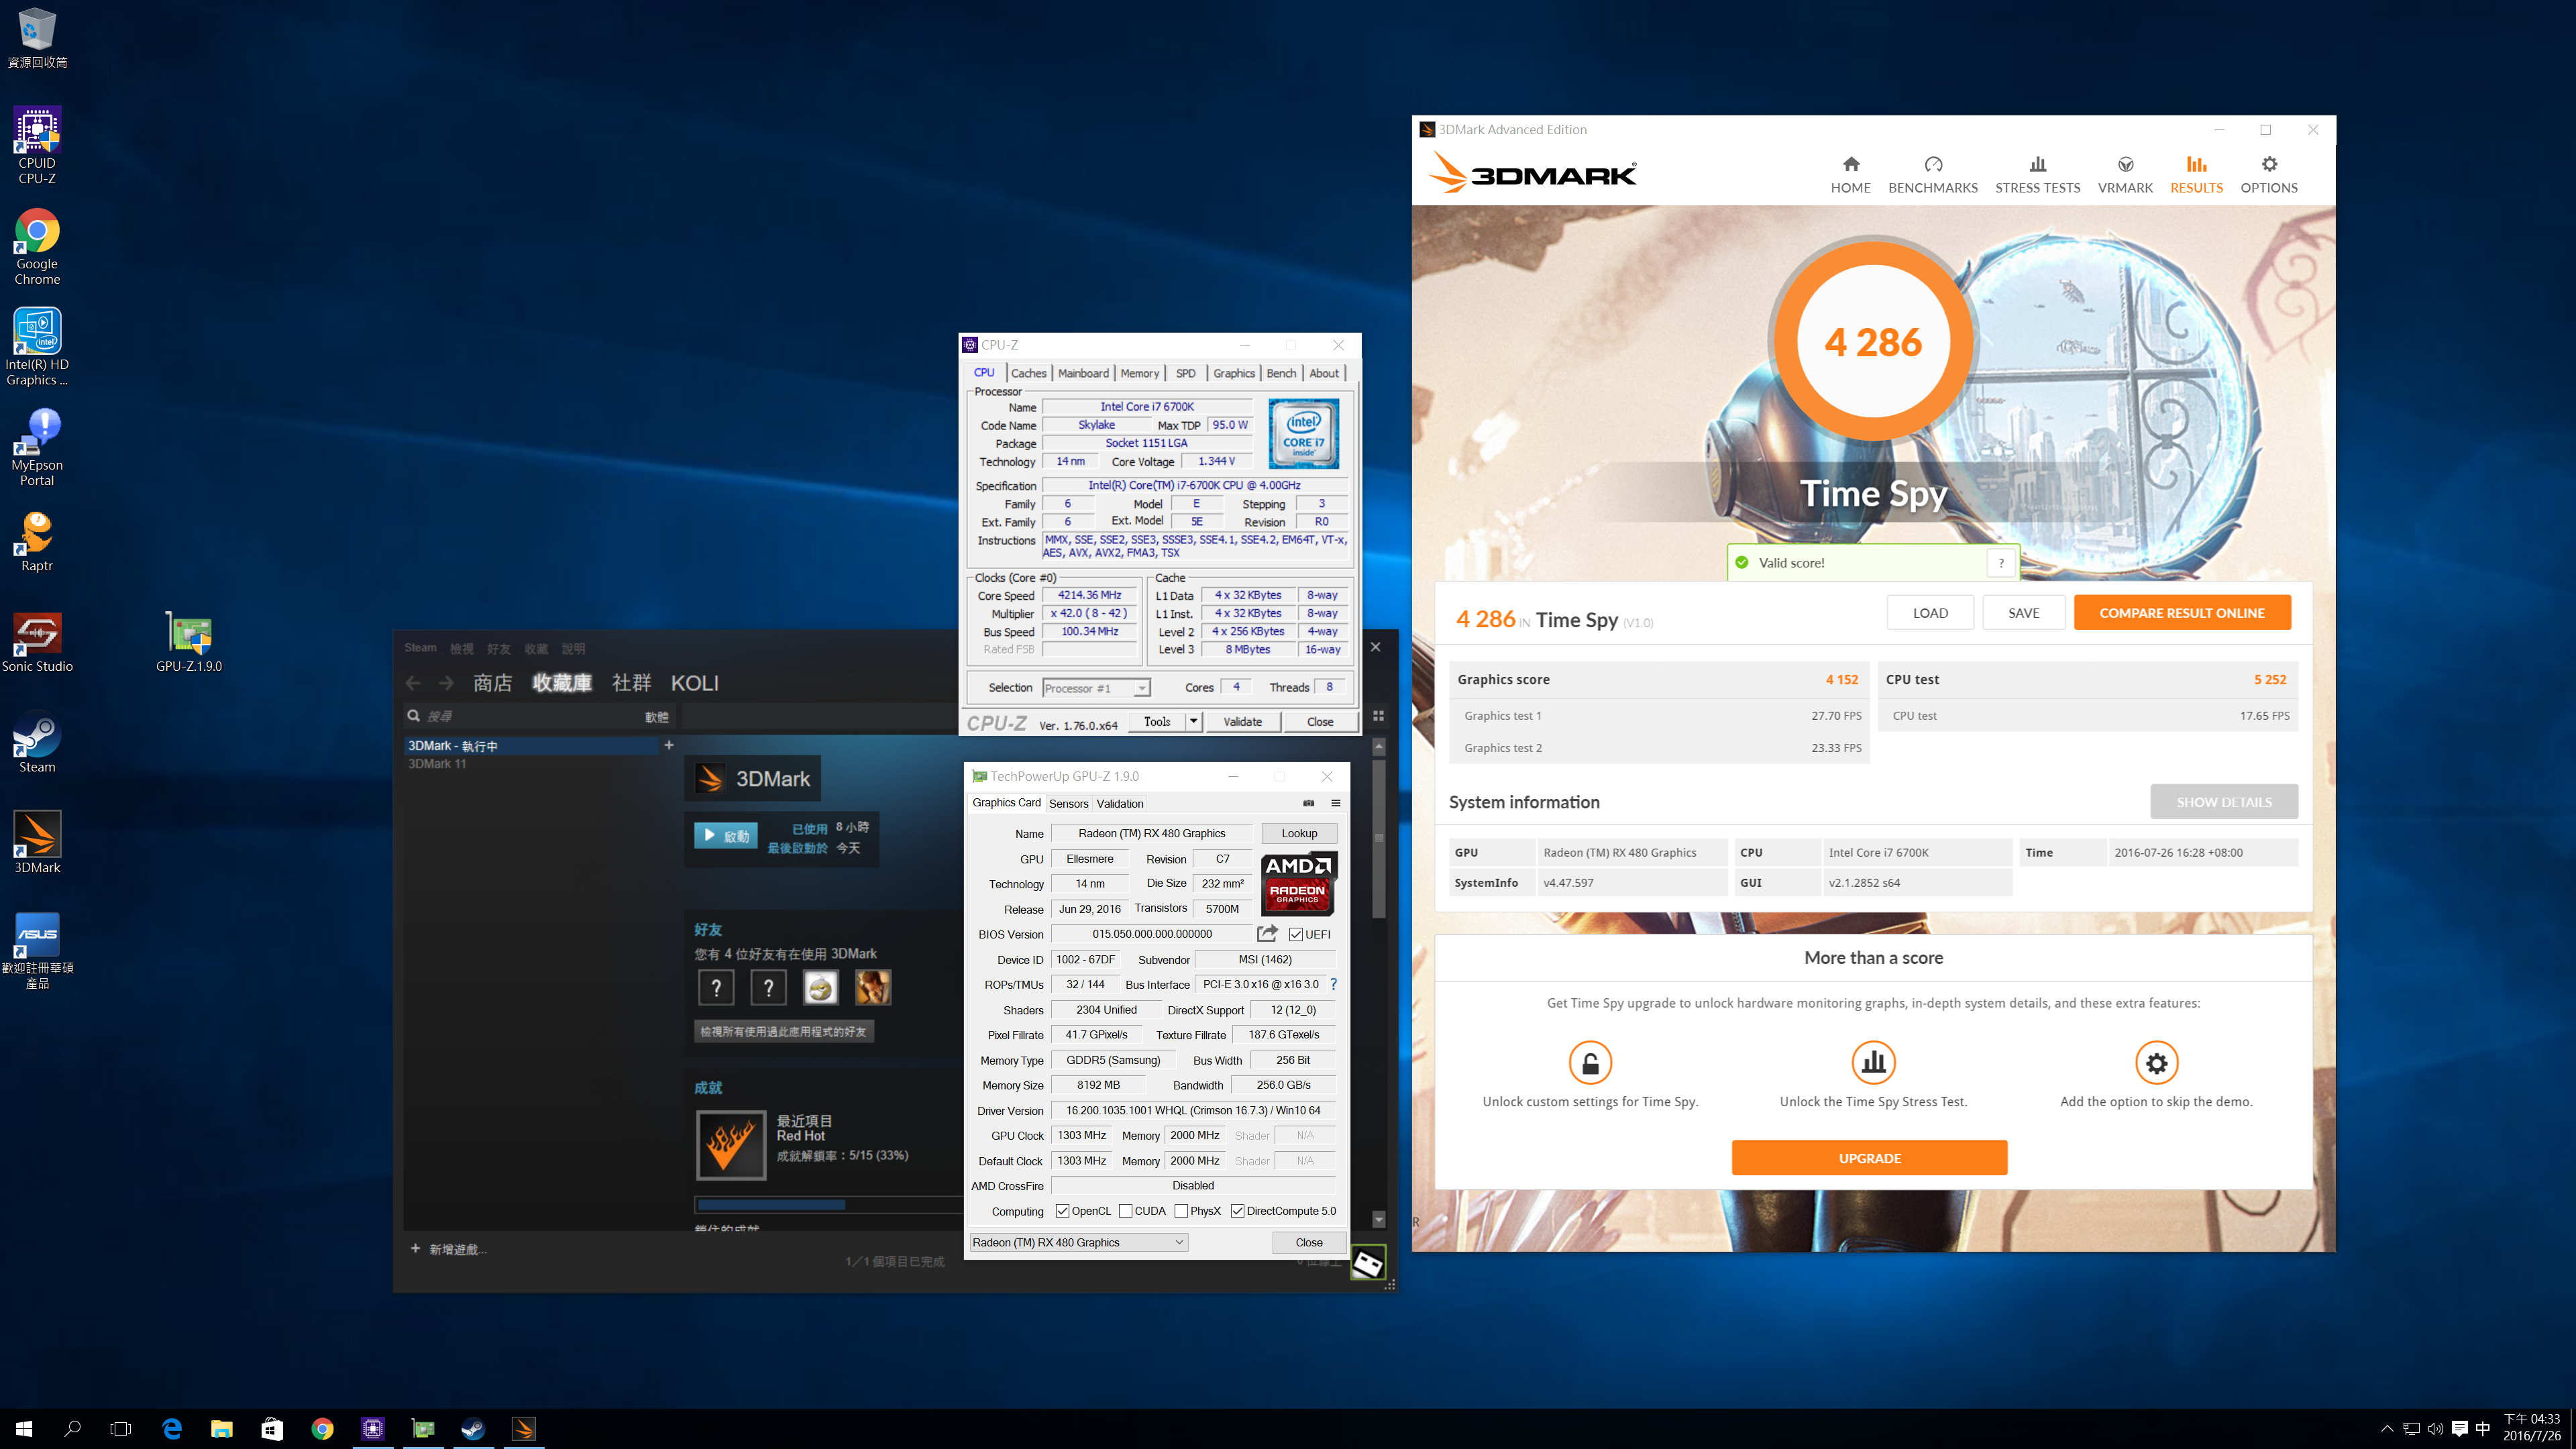Switch to Memory tab in CPU-Z

coord(1139,373)
